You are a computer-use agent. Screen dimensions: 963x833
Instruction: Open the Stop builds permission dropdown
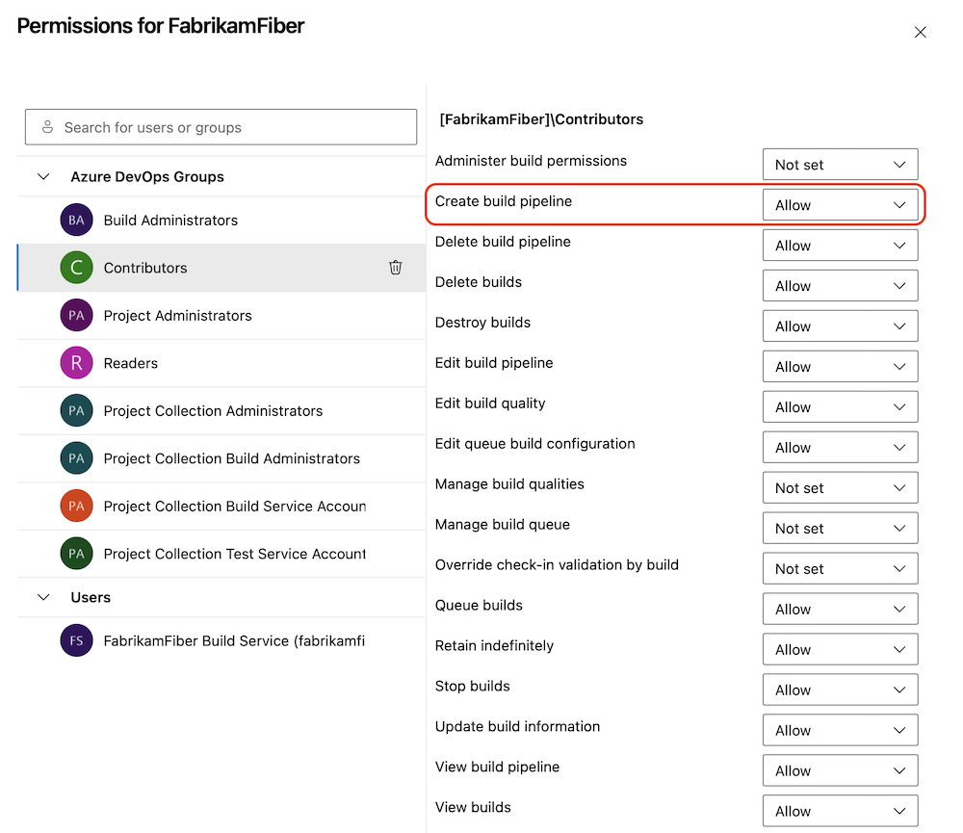pos(840,690)
